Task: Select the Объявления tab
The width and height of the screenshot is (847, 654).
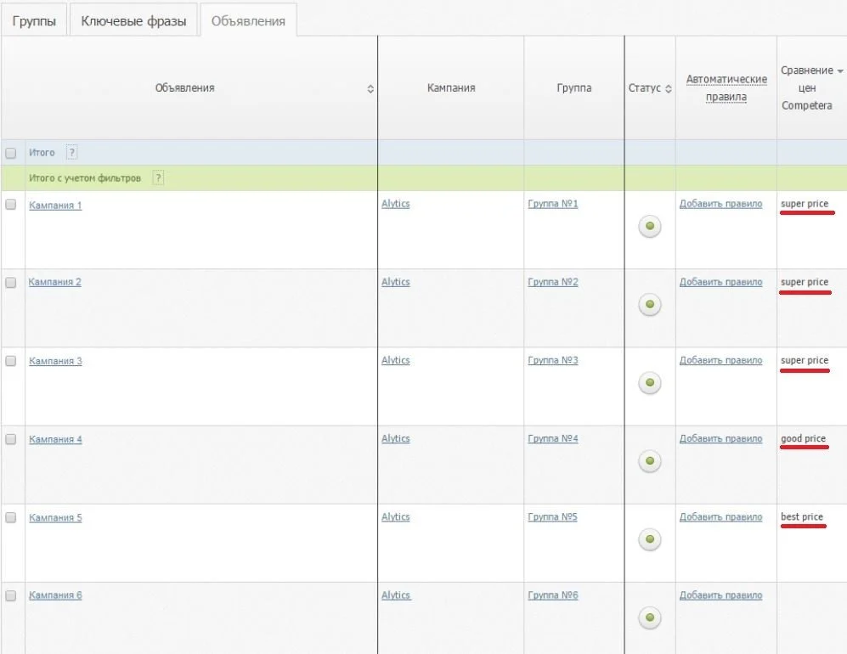Action: 248,21
